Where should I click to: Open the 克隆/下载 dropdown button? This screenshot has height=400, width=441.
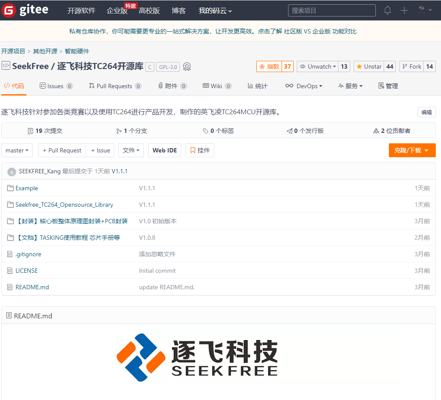point(412,150)
